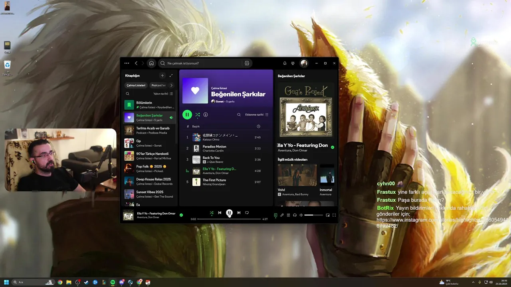The image size is (511, 287).
Task: Pause playback in the bottom bar
Action: (x=229, y=213)
